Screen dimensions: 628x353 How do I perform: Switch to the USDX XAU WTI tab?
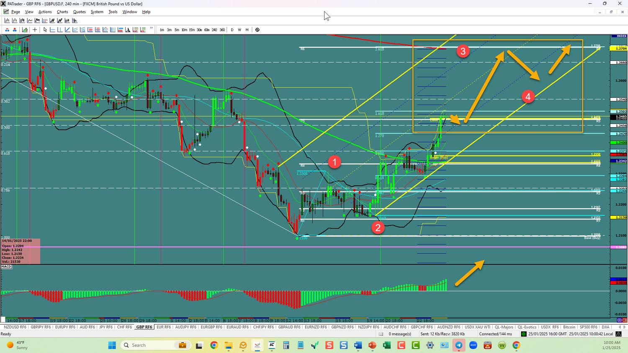(x=477, y=327)
